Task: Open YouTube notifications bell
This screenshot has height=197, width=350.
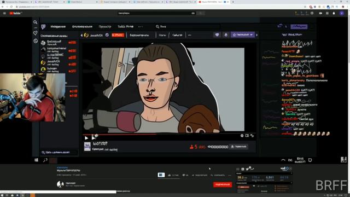Action: pyautogui.click(x=334, y=13)
